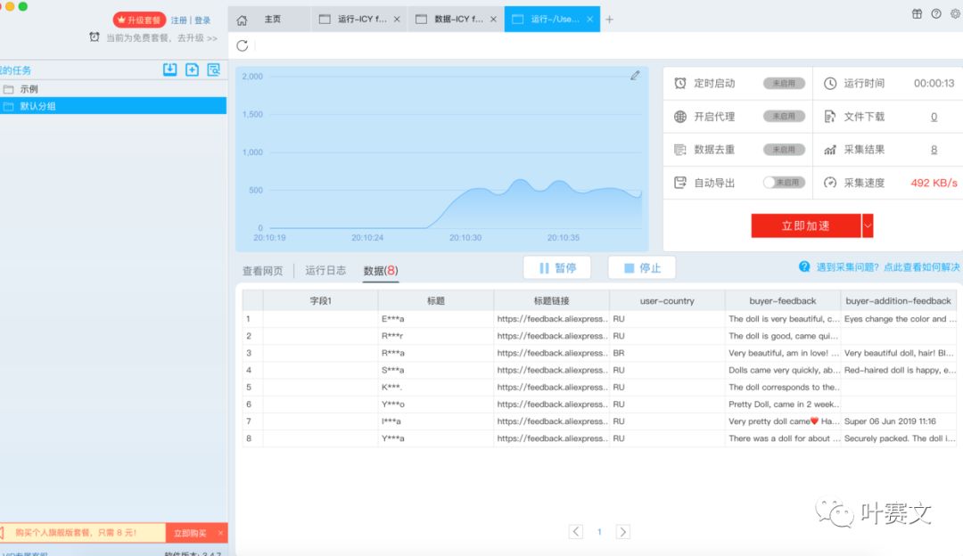Select the 默认分组 folder in task list

click(x=38, y=106)
